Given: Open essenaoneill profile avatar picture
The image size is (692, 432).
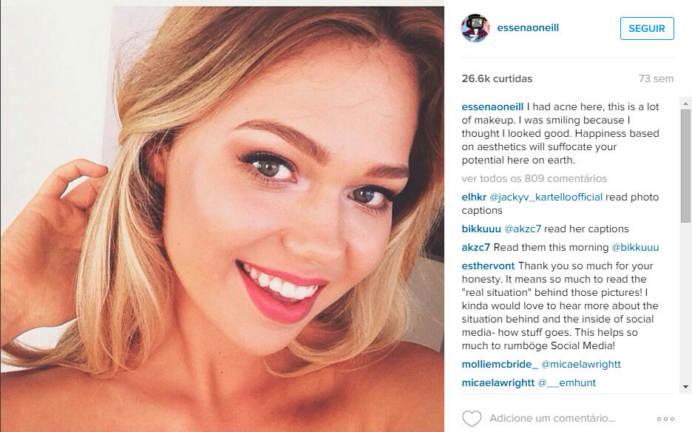Looking at the screenshot, I should 475,28.
